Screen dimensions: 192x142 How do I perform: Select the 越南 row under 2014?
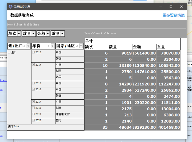(70, 72)
